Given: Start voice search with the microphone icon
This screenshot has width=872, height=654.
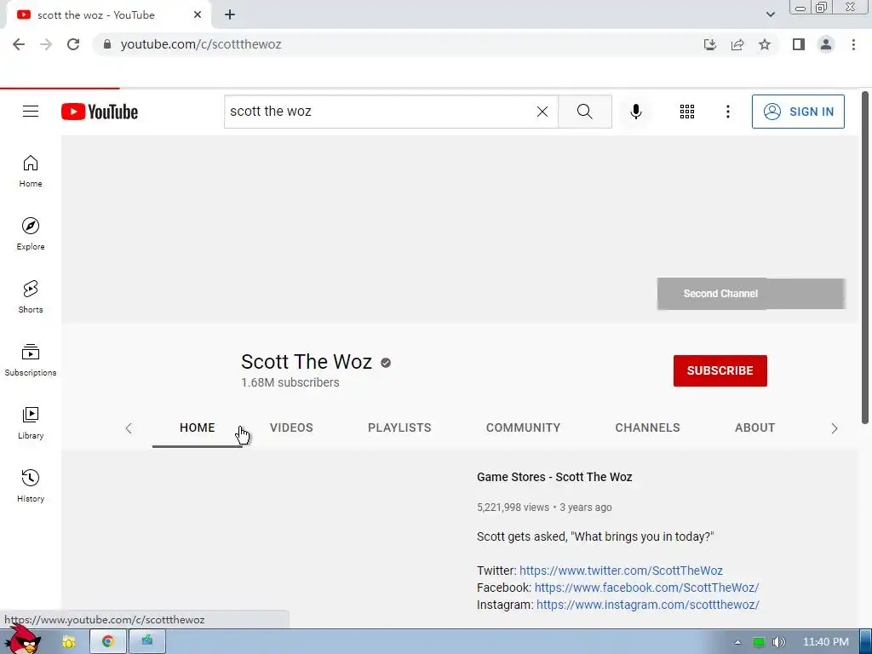Looking at the screenshot, I should (x=635, y=112).
